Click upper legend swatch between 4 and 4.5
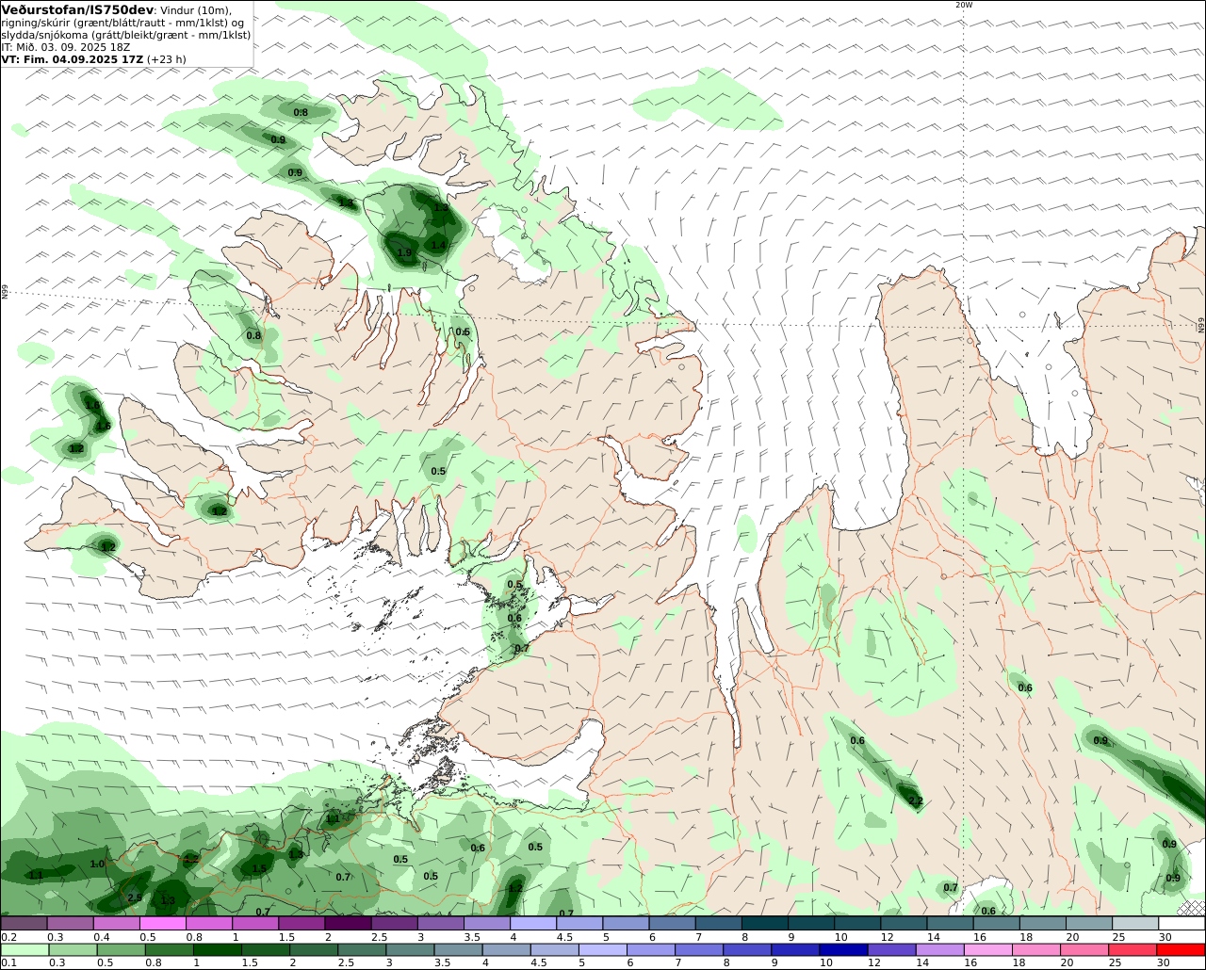 coord(532,924)
